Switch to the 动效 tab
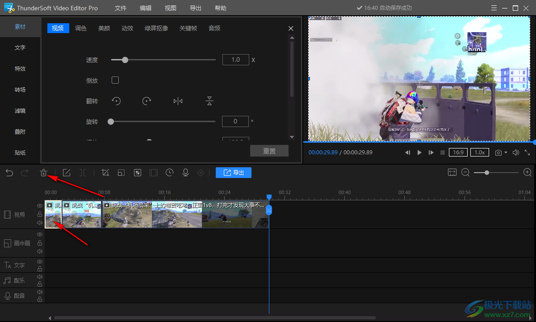Image resolution: width=536 pixels, height=322 pixels. 127,28
